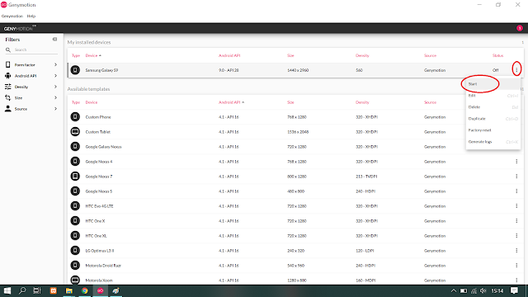
Task: Choose Generate logs from the context menu
Action: (493, 142)
